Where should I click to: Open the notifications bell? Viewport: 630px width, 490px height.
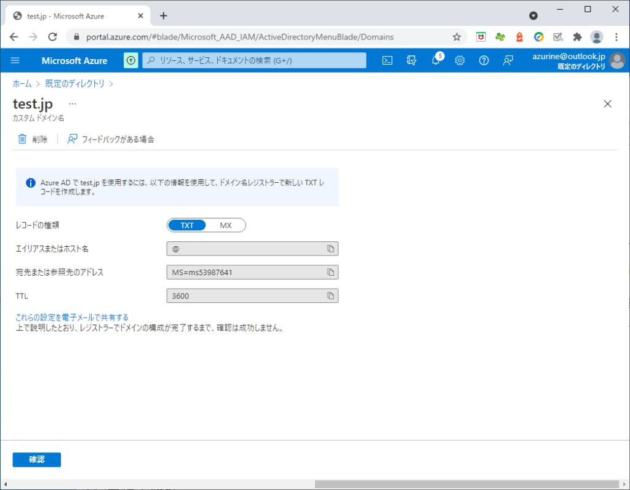(x=436, y=60)
